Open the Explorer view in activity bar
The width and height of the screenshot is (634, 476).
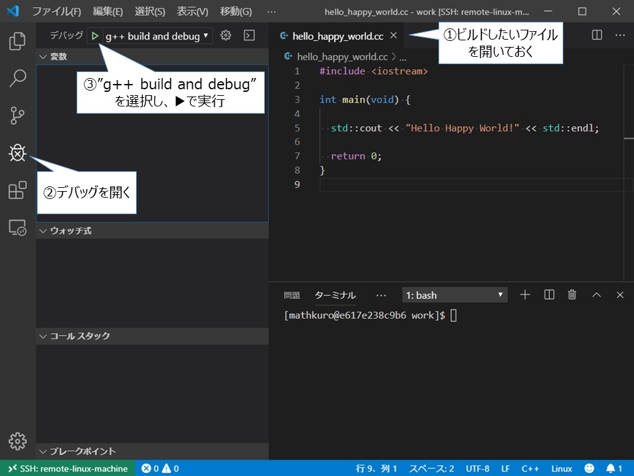pos(17,41)
